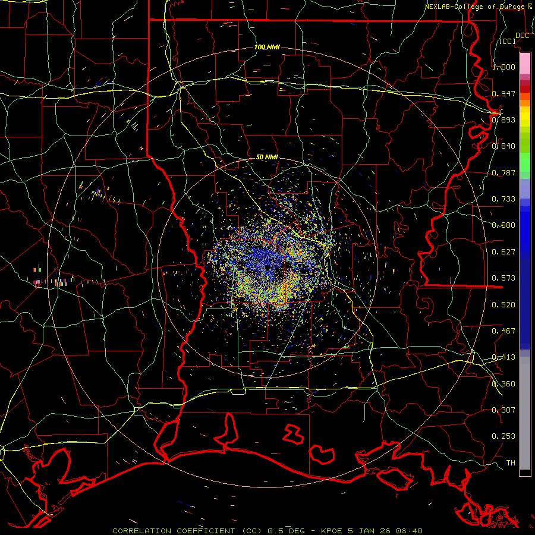The width and height of the screenshot is (535, 535).
Task: Click the black radar site center dot
Action: (267, 268)
